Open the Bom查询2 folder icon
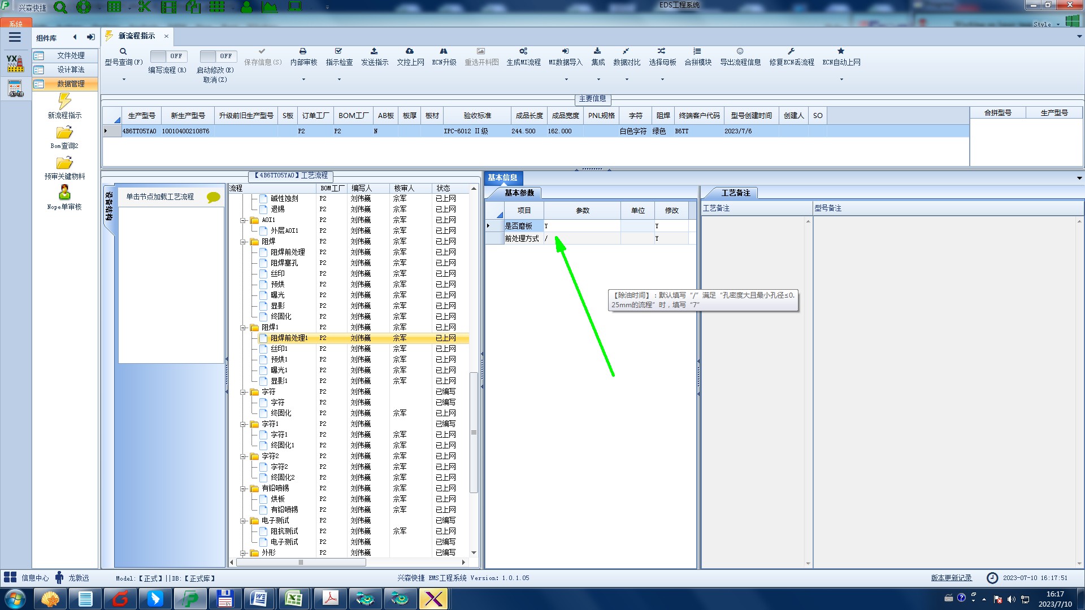 tap(64, 133)
